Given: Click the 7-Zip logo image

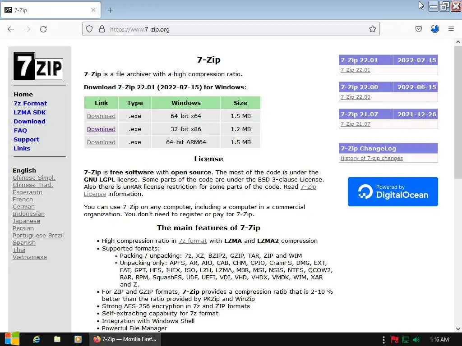Looking at the screenshot, I should coord(38,66).
